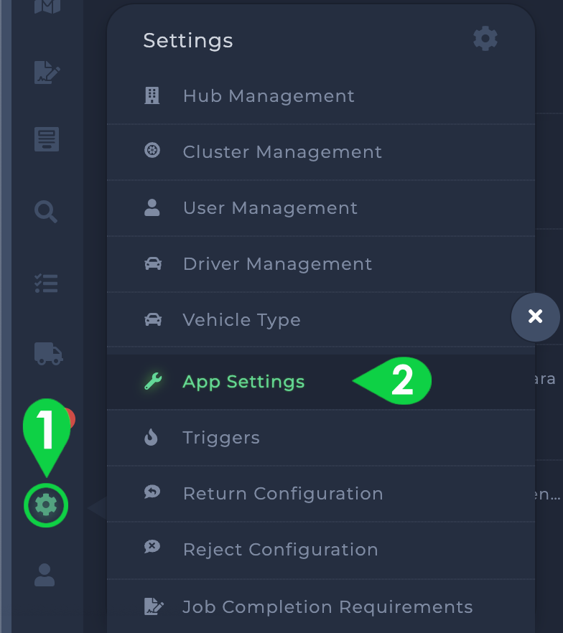Image resolution: width=563 pixels, height=633 pixels.
Task: Open Driver Management settings
Action: (x=321, y=264)
